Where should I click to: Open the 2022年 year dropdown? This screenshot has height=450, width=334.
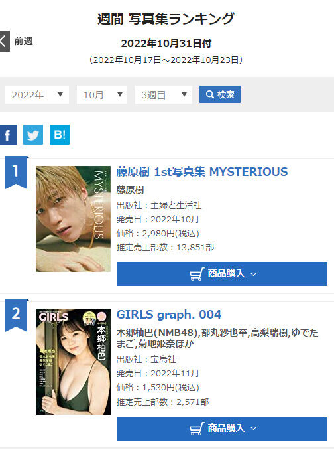click(x=37, y=94)
